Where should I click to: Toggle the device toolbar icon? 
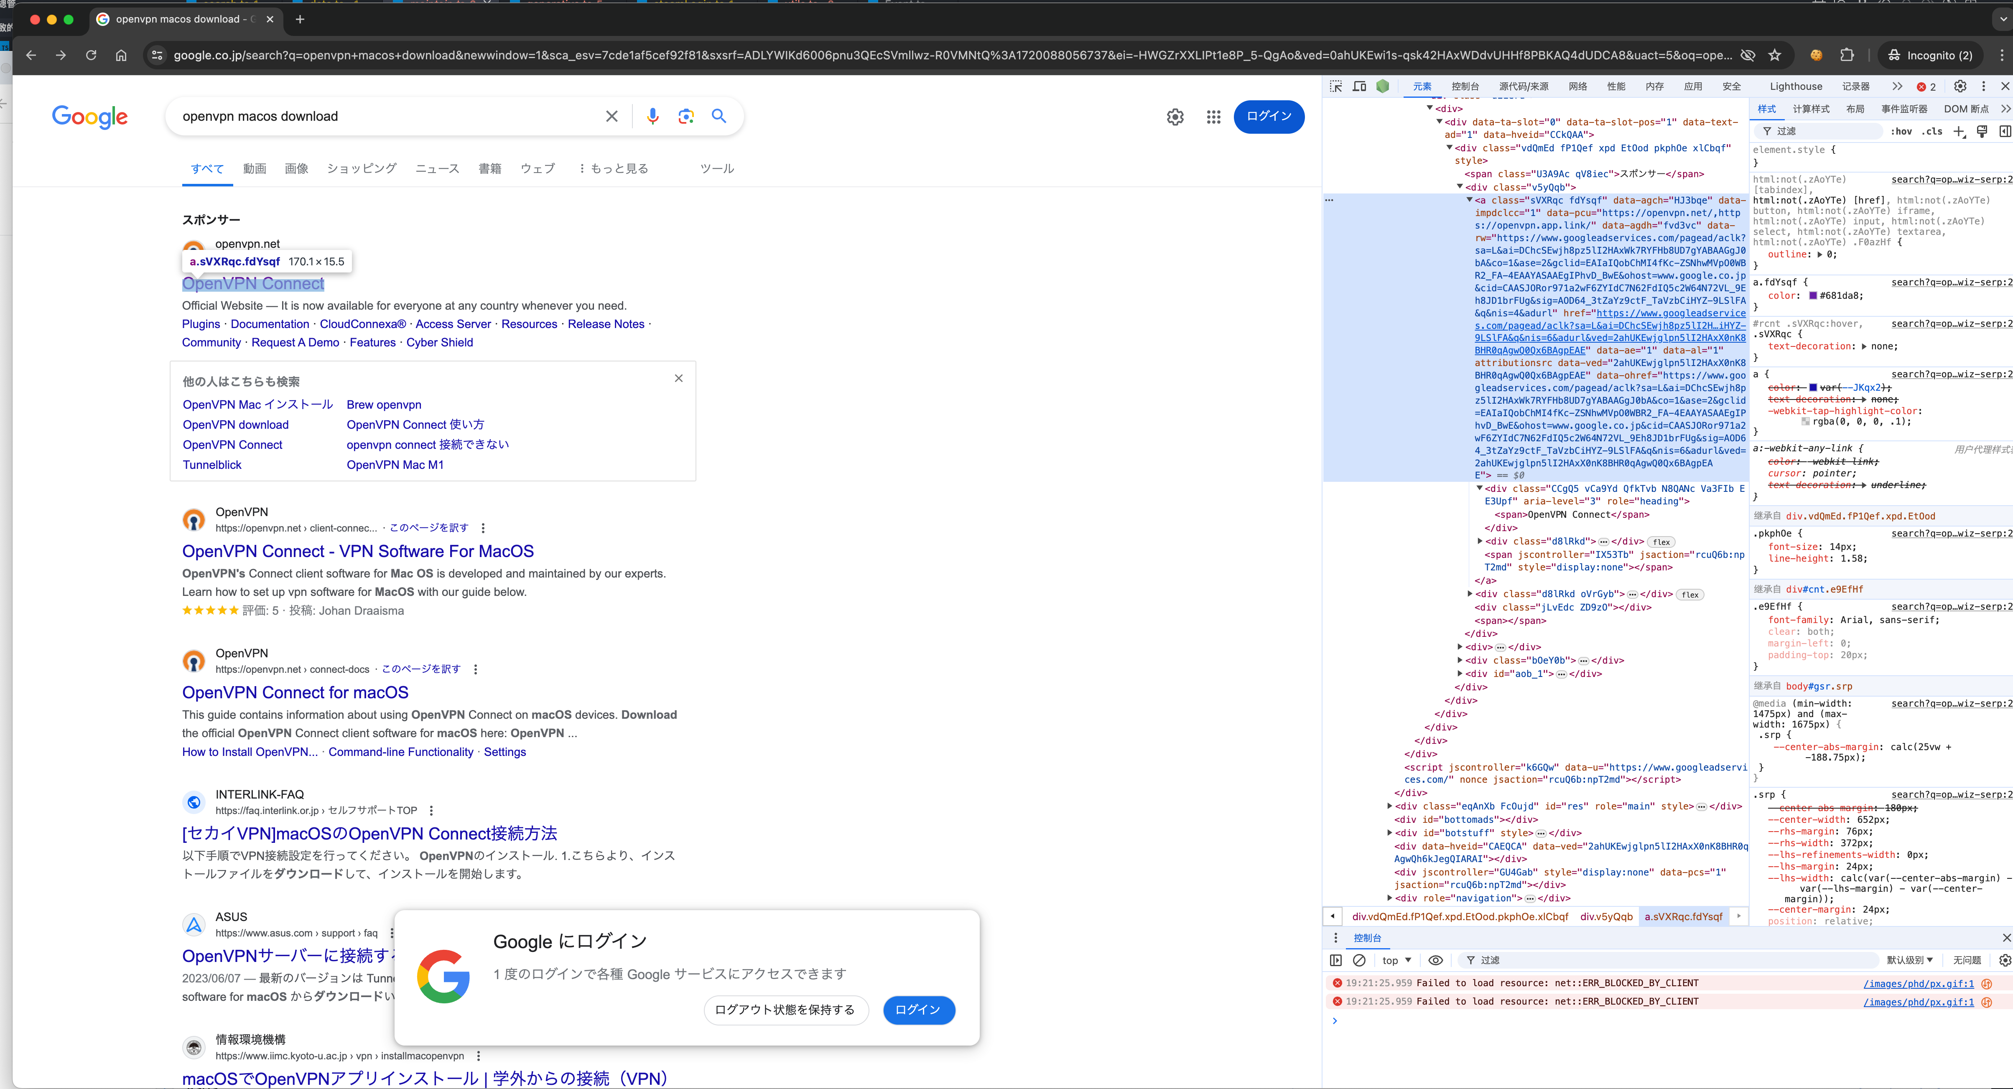click(x=1359, y=87)
